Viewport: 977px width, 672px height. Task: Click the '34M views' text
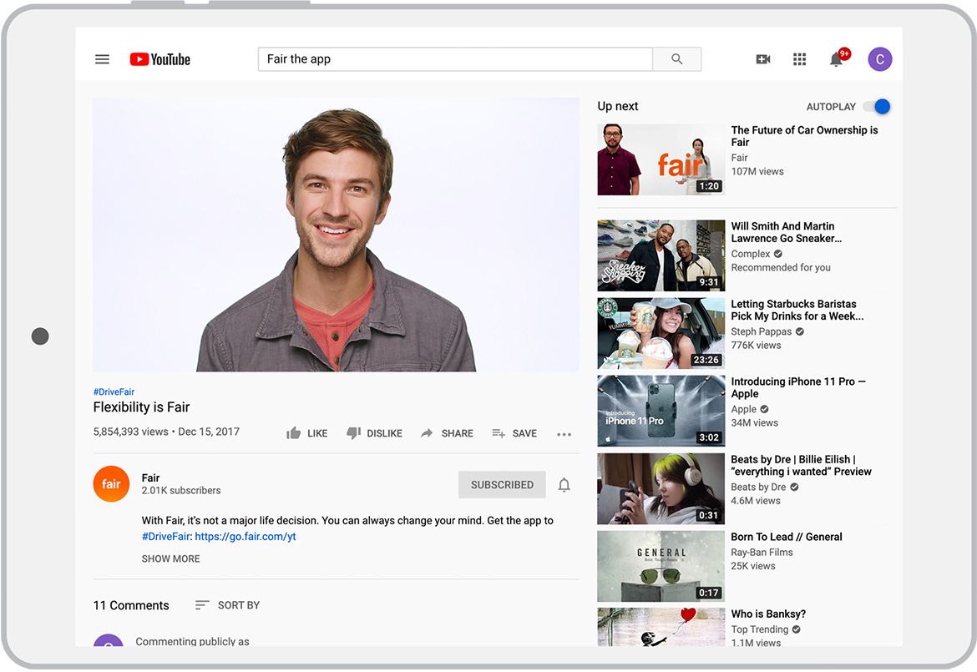(x=755, y=423)
